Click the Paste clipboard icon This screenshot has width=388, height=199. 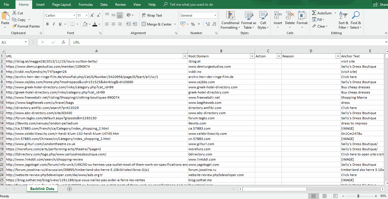[5, 16]
